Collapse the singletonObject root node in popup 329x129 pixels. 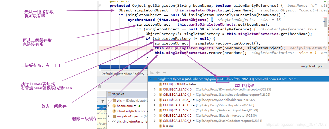point(150,79)
